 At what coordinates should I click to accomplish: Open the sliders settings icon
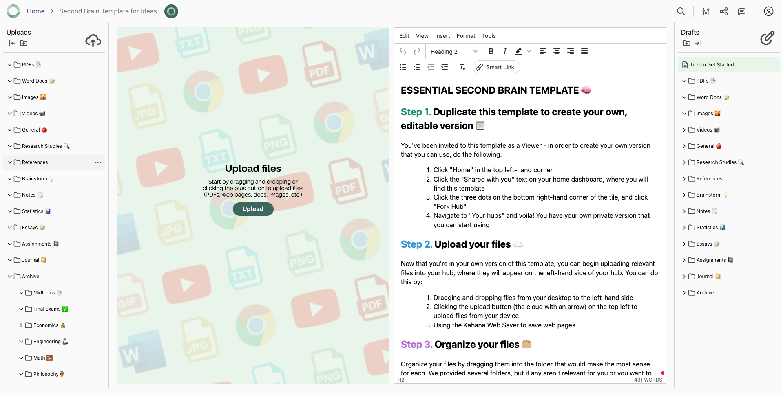[706, 11]
